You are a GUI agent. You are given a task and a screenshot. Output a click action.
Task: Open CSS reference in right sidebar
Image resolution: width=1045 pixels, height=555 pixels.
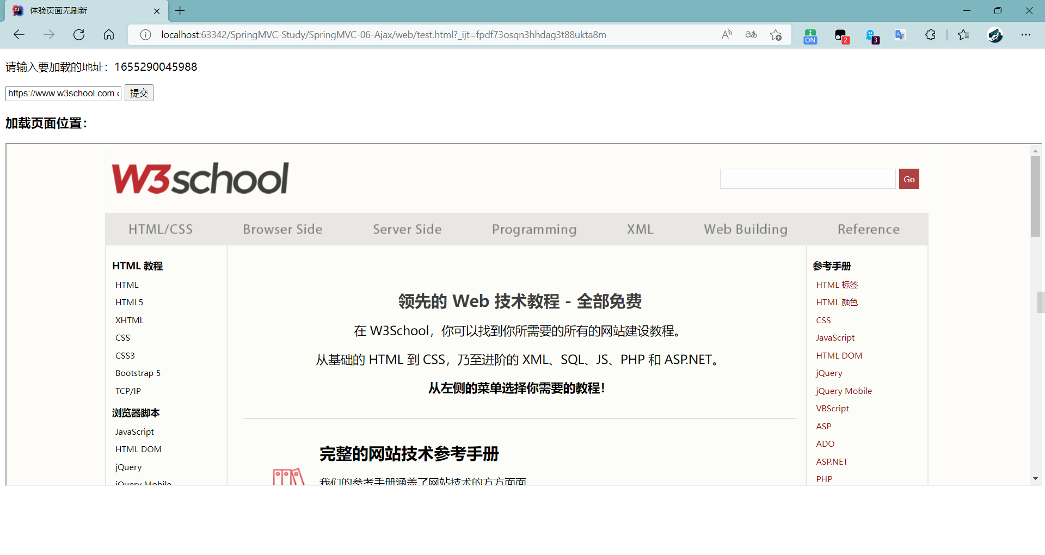pos(823,320)
